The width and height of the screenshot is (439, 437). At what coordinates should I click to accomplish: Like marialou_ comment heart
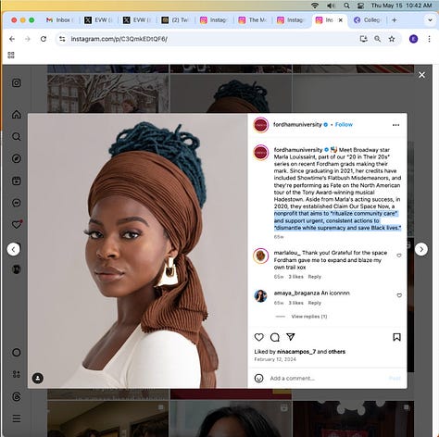(399, 256)
